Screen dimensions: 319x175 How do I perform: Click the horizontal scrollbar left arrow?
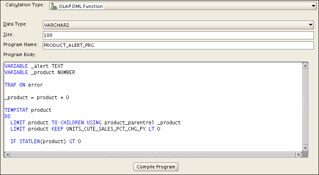pyautogui.click(x=7, y=154)
